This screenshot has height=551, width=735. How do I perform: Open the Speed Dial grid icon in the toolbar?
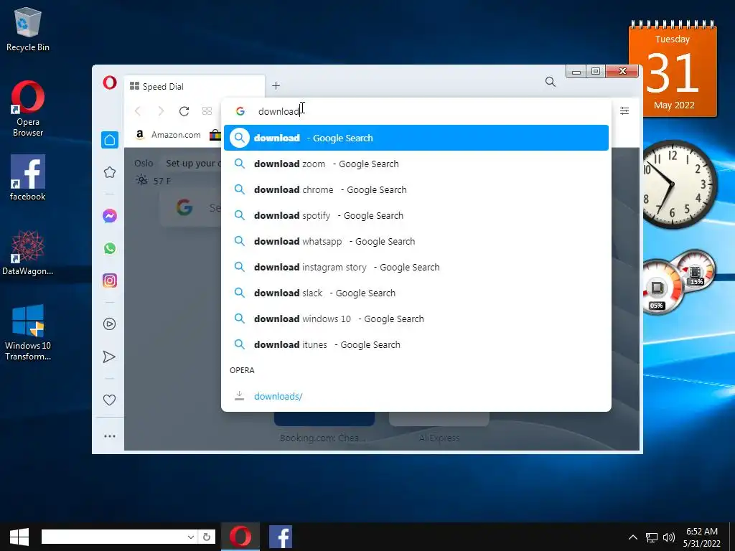point(207,111)
